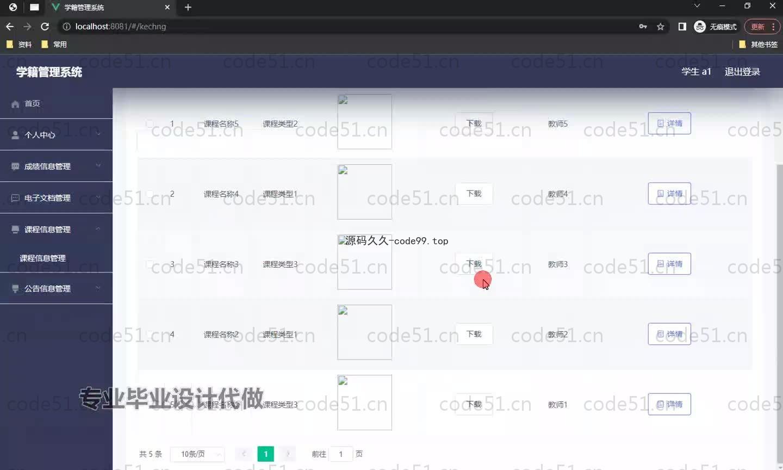The width and height of the screenshot is (783, 470).
Task: Select page 1 in pagination
Action: click(x=266, y=454)
